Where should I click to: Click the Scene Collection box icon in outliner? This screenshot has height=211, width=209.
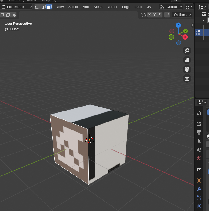pos(204,14)
